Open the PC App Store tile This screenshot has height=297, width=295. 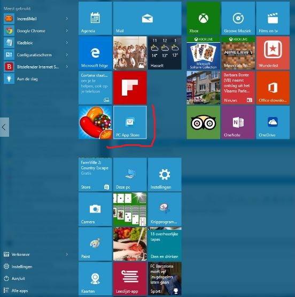[x=130, y=122]
